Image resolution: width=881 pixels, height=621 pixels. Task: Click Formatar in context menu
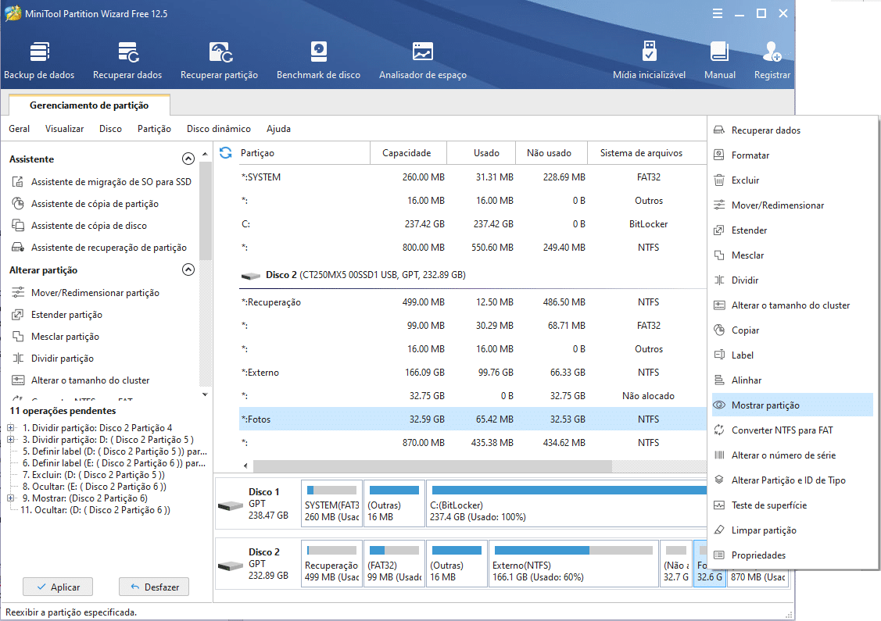(792, 155)
